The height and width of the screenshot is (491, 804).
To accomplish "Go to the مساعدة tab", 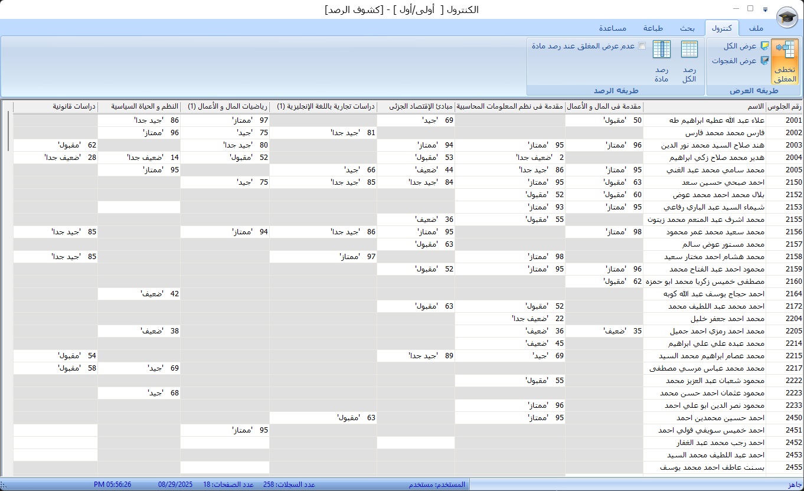I will pos(613,28).
